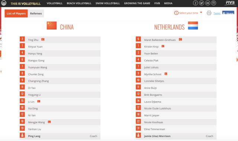Open the Instagram social icon

[x=213, y=3]
